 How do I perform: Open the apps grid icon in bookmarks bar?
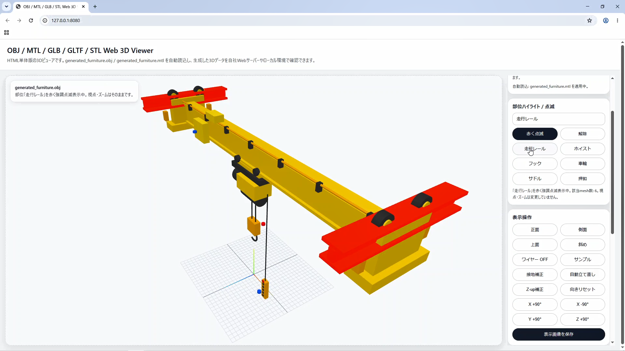(7, 32)
